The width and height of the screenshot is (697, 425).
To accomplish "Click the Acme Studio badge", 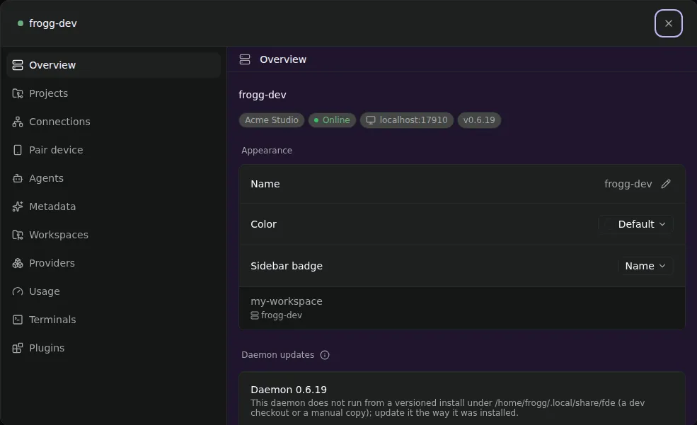I will pos(272,120).
